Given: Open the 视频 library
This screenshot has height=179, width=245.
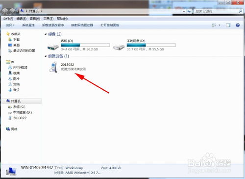Looking at the screenshot, I should pyautogui.click(x=16, y=73).
